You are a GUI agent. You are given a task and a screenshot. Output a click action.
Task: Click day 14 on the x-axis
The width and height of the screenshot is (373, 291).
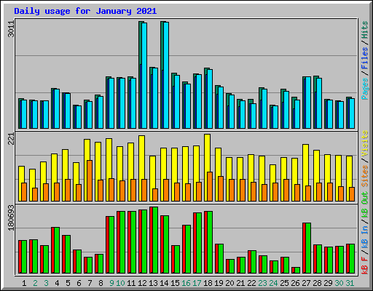[164, 283]
